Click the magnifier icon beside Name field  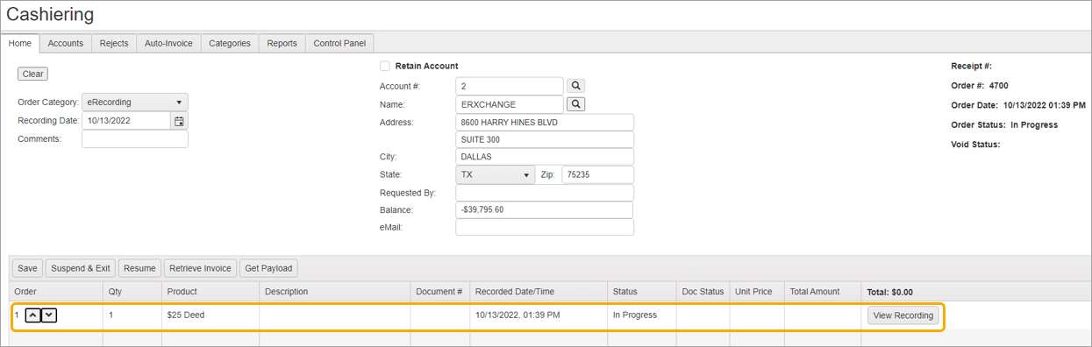575,104
